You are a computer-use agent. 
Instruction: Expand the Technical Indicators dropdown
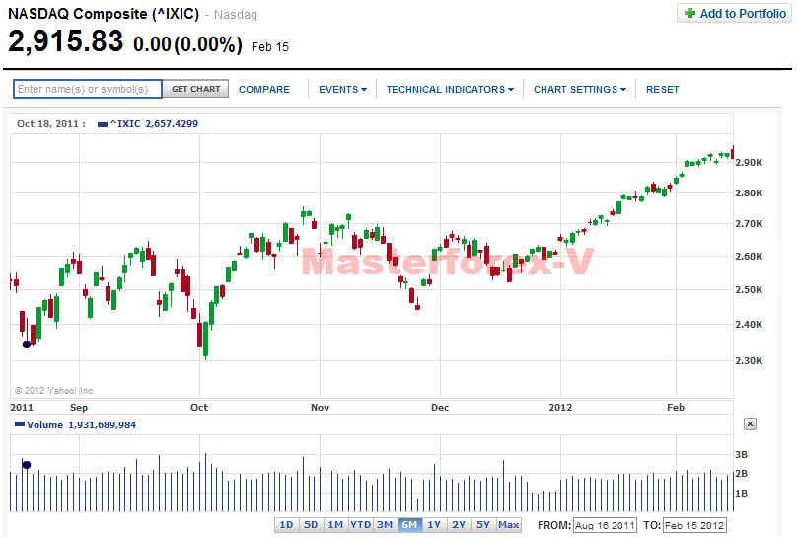pyautogui.click(x=450, y=90)
